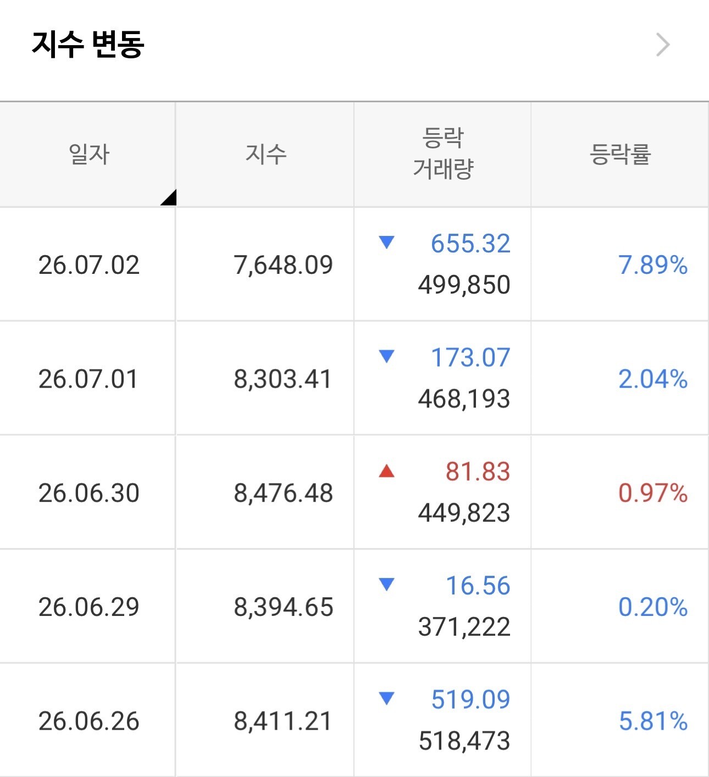709x777 pixels.
Task: Click the 0.97% change rate cell
Action: coord(620,492)
